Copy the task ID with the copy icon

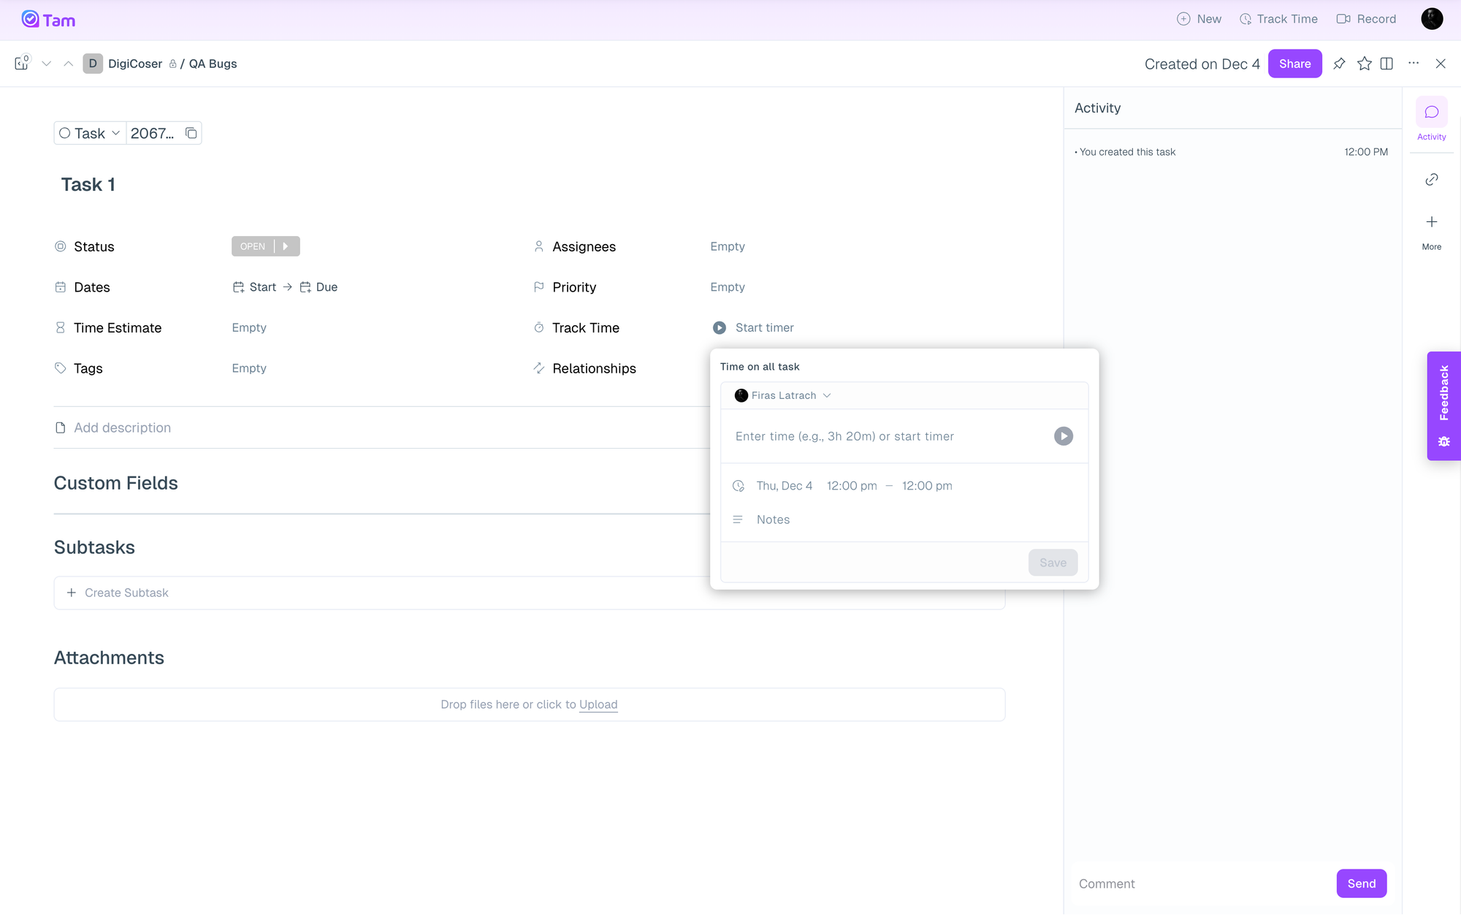(x=191, y=133)
